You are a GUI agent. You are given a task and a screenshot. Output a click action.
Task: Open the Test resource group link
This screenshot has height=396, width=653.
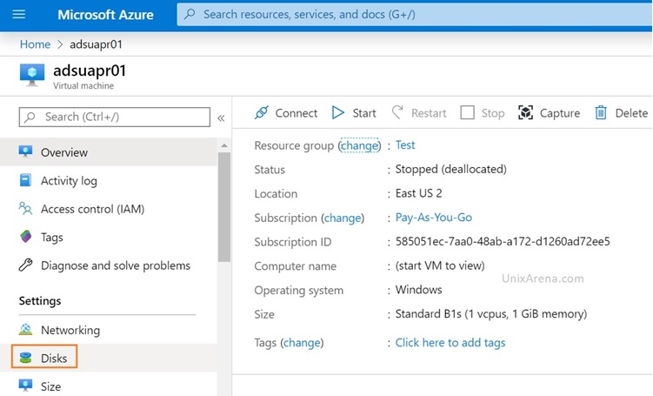tap(405, 144)
